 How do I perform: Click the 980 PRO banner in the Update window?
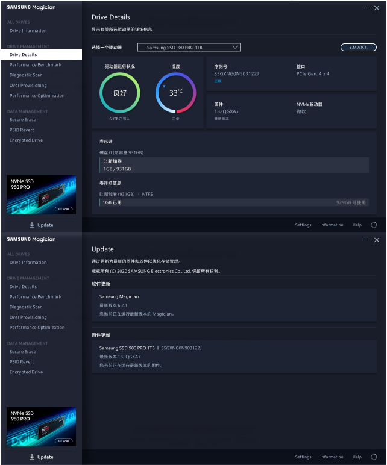41,426
